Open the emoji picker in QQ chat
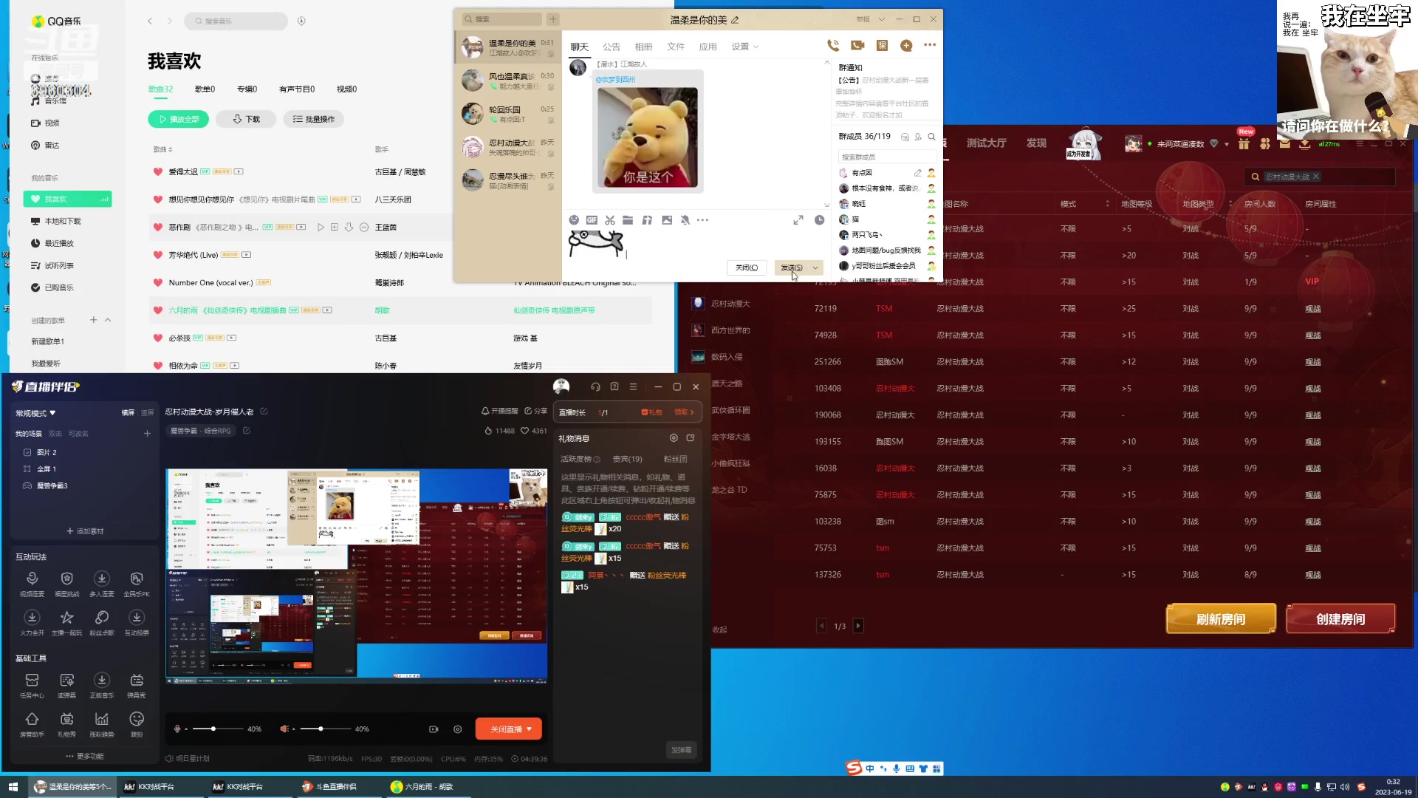 [574, 220]
